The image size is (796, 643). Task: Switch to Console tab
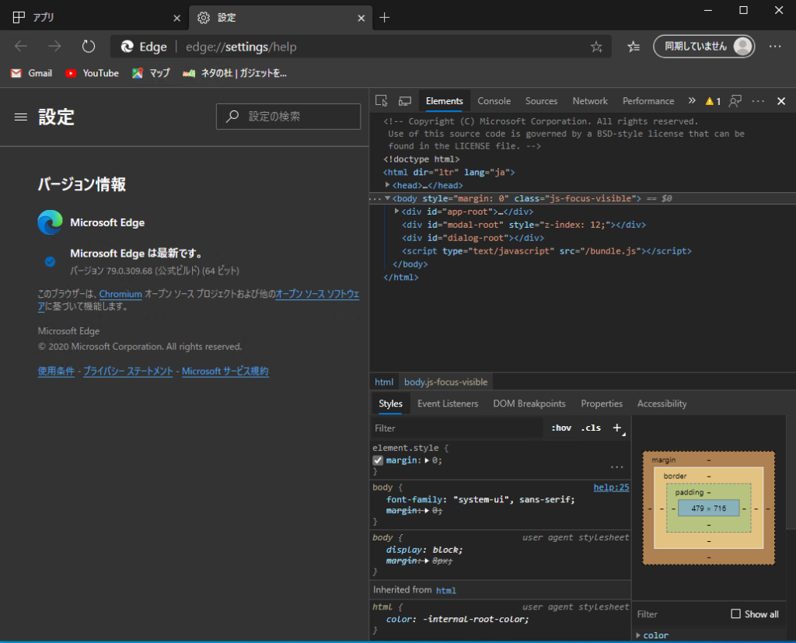[494, 101]
